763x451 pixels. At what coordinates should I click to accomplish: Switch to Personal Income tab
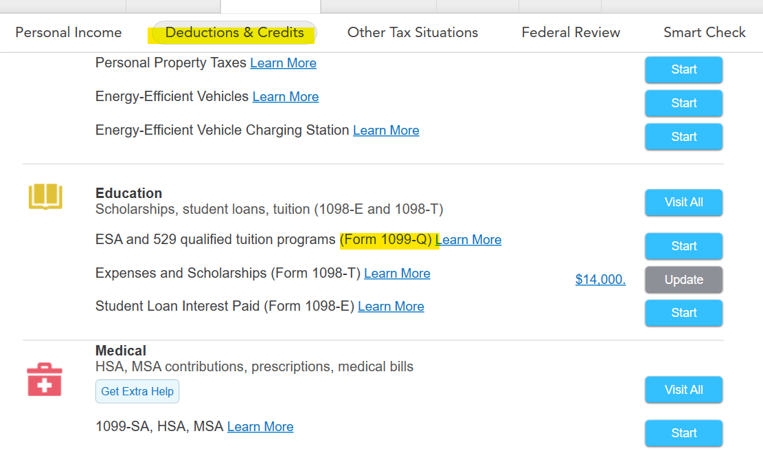point(69,32)
